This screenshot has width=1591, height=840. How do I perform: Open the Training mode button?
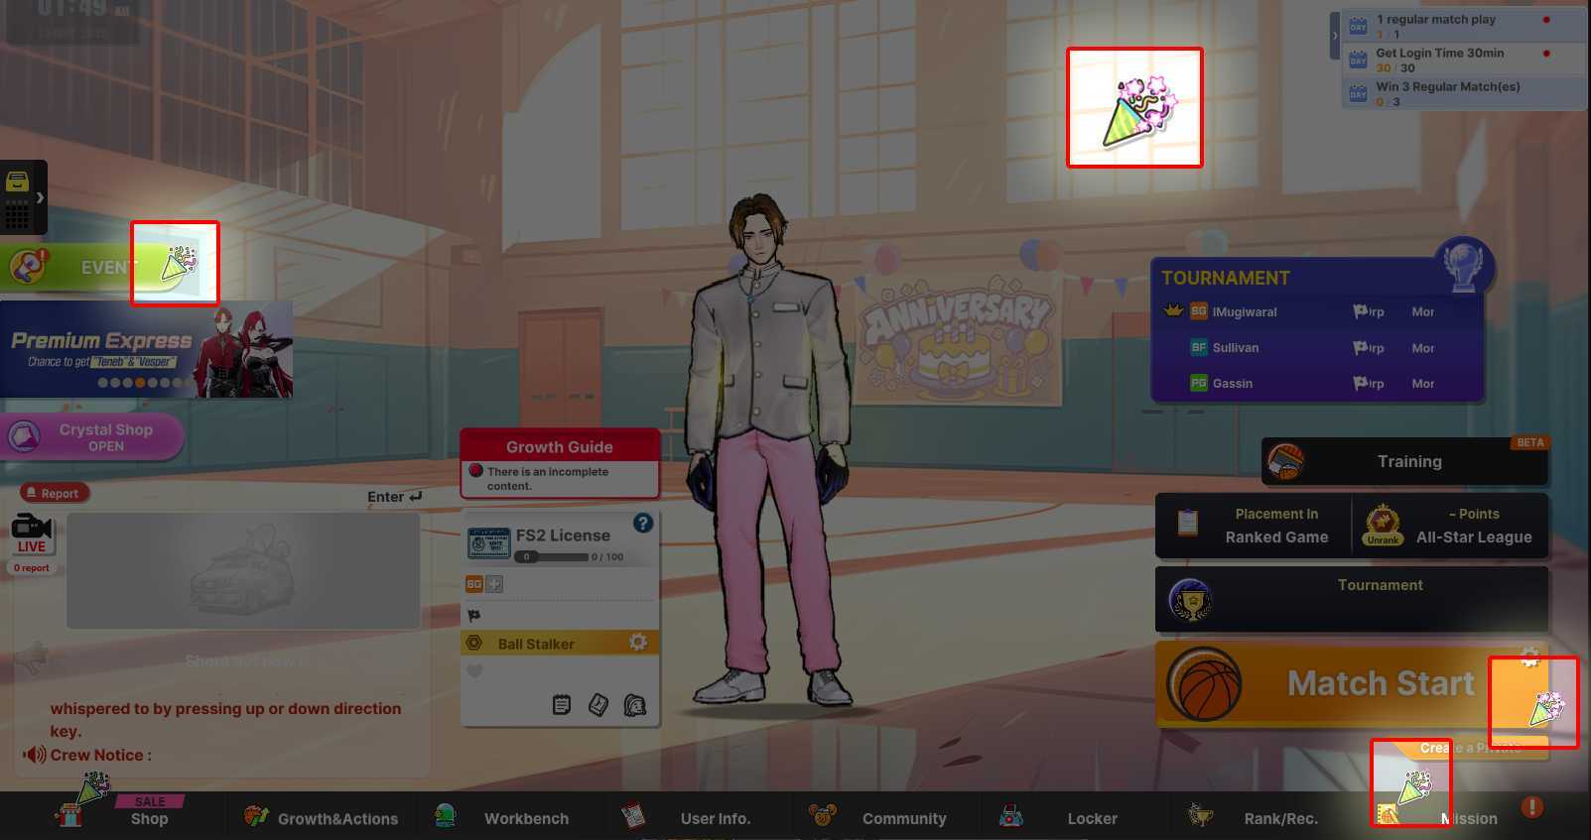pyautogui.click(x=1405, y=461)
